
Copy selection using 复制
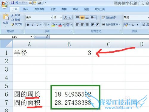[15, 20]
